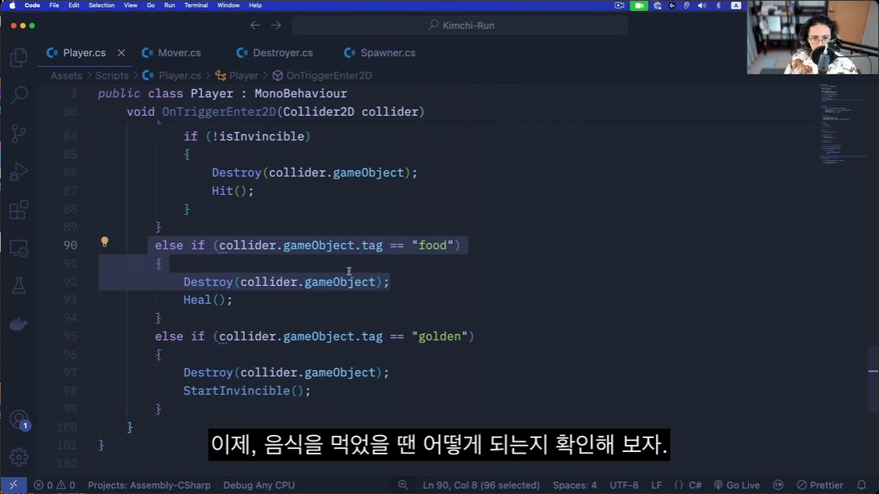This screenshot has width=879, height=494.
Task: Click the camera icon in macOS menu bar
Action: [619, 5]
